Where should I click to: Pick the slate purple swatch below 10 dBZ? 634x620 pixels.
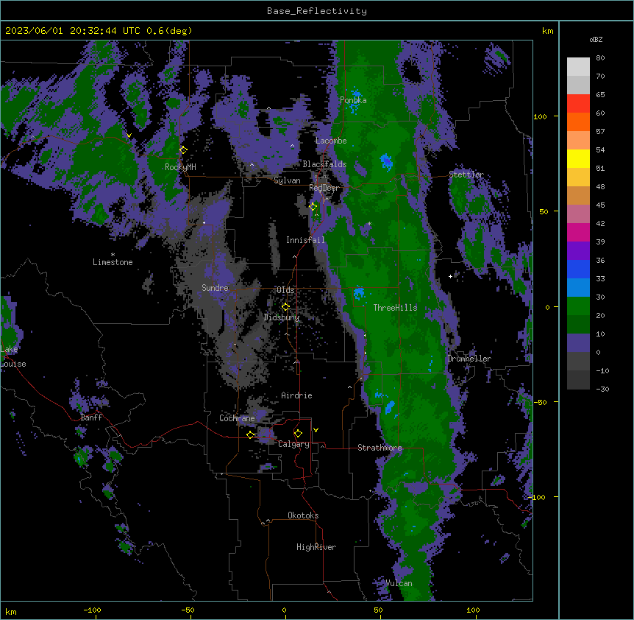click(x=578, y=343)
